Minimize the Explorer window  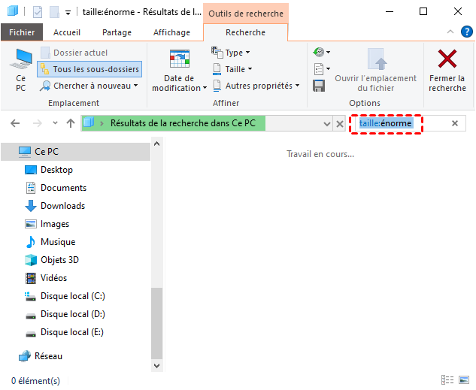pos(390,11)
